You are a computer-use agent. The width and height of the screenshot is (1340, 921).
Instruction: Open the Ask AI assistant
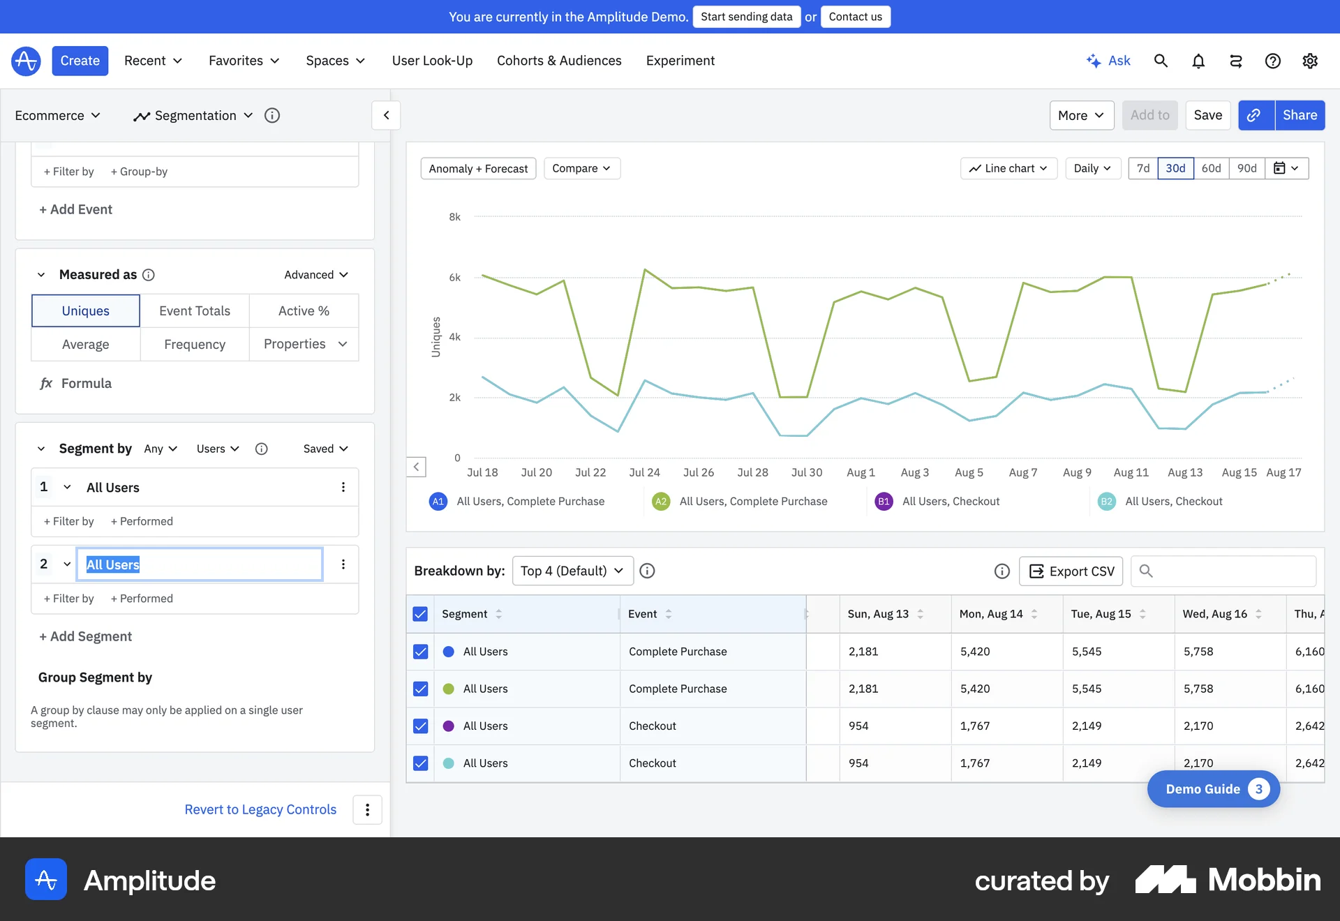1108,61
